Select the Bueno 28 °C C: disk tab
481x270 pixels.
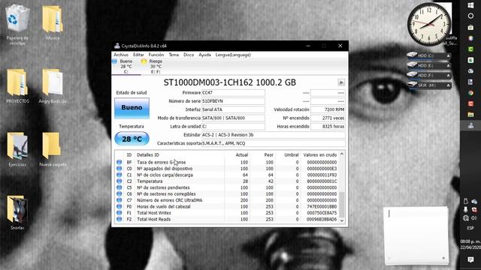pos(126,67)
